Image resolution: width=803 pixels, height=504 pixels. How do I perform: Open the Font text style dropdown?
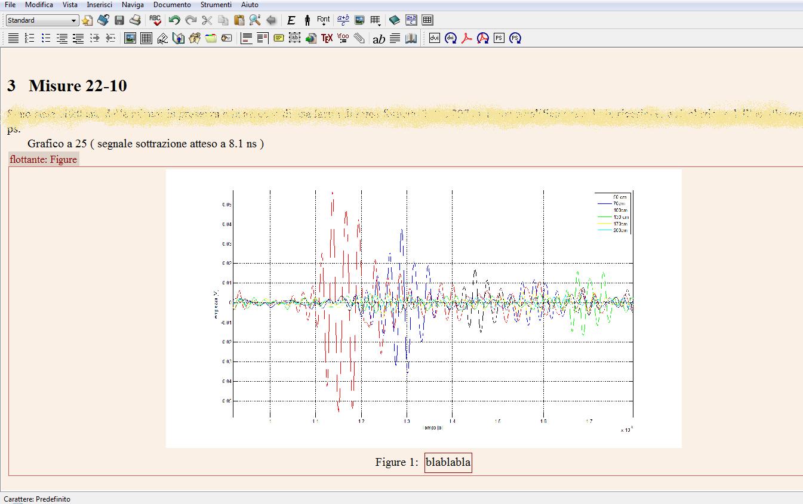click(324, 20)
